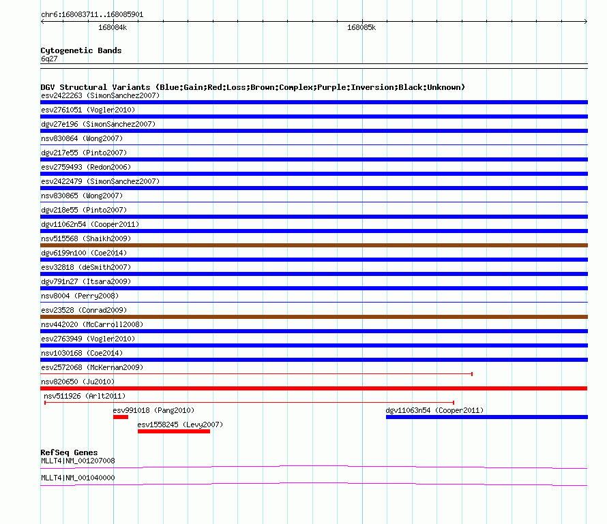Click esv32818 (deSmith2007) label

pyautogui.click(x=86, y=267)
